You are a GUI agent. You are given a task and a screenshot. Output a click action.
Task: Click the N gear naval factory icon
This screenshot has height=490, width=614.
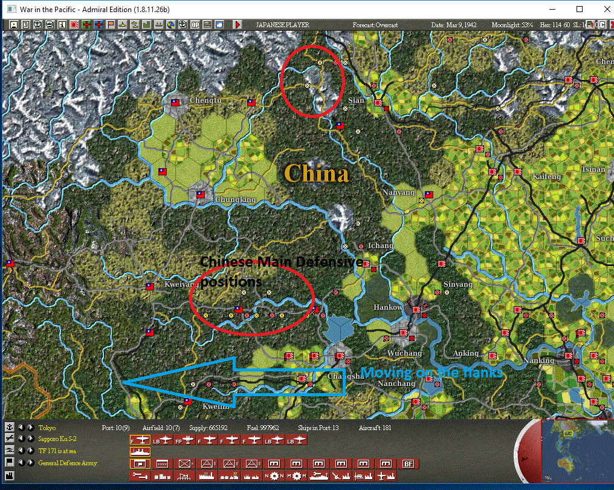[x=274, y=476]
